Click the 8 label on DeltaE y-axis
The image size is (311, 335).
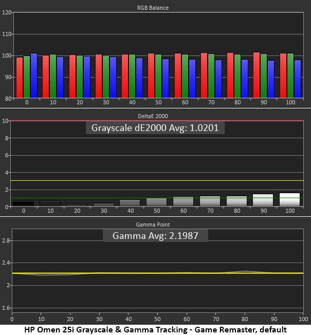pos(6,138)
